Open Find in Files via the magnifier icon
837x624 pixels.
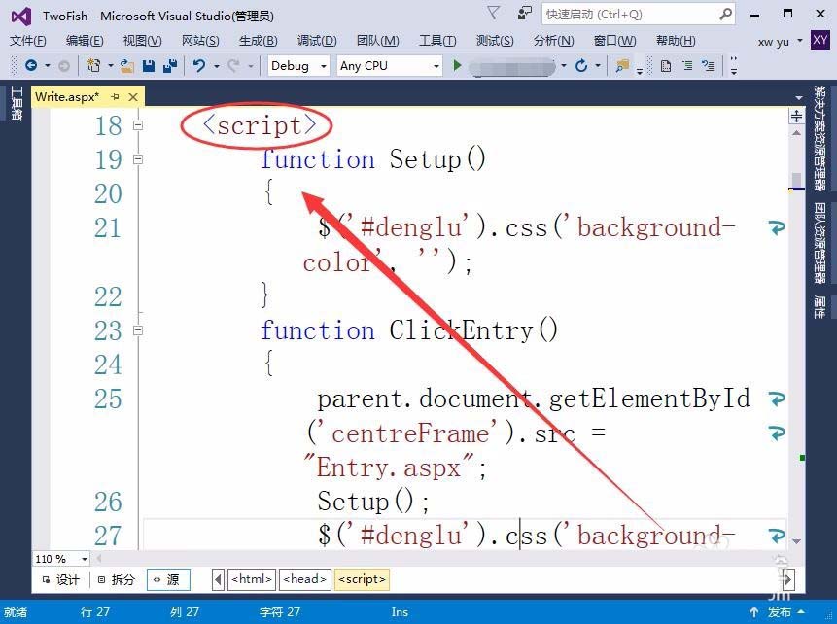(619, 66)
